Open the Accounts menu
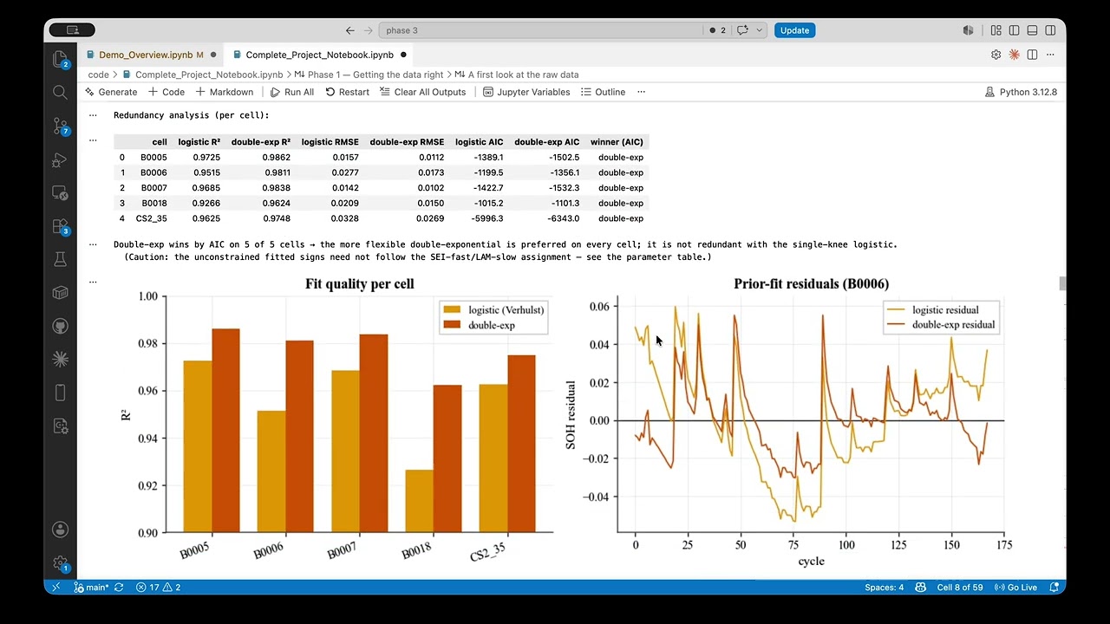The image size is (1110, 624). (x=60, y=529)
